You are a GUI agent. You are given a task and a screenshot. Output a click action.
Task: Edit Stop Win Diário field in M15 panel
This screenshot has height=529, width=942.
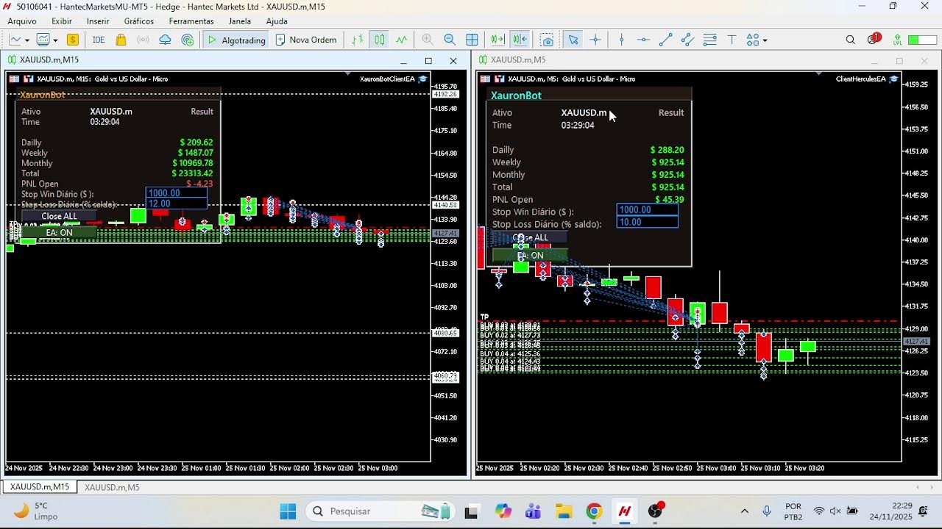(177, 193)
